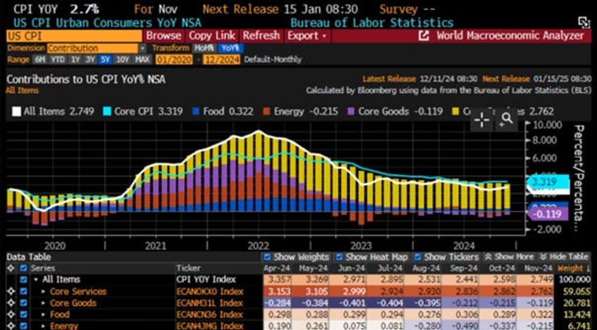The width and height of the screenshot is (597, 330).
Task: Switch transform to YoY%
Action: pos(230,49)
